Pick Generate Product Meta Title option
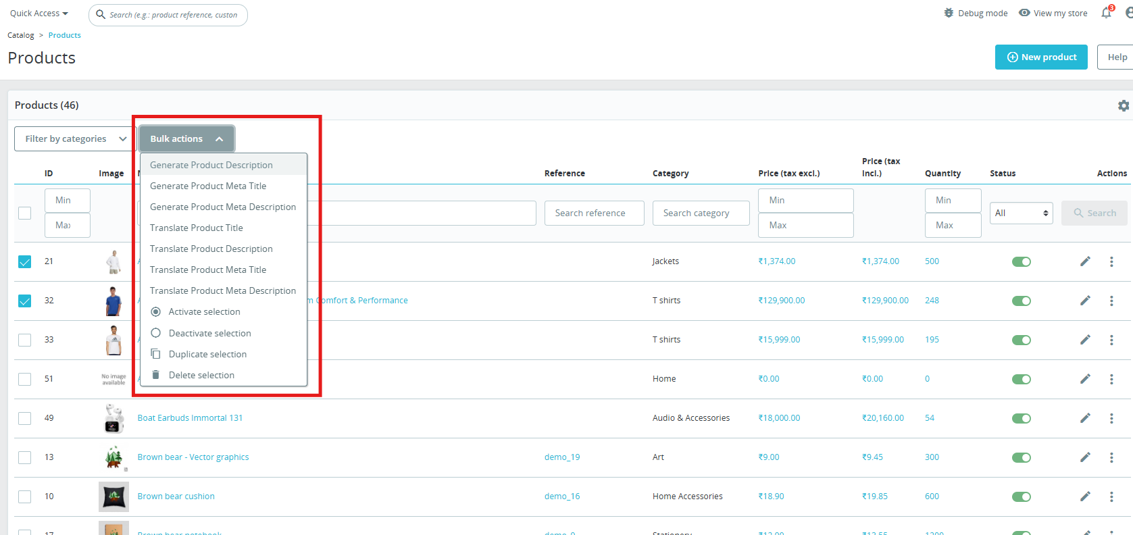The image size is (1133, 535). coord(224,186)
